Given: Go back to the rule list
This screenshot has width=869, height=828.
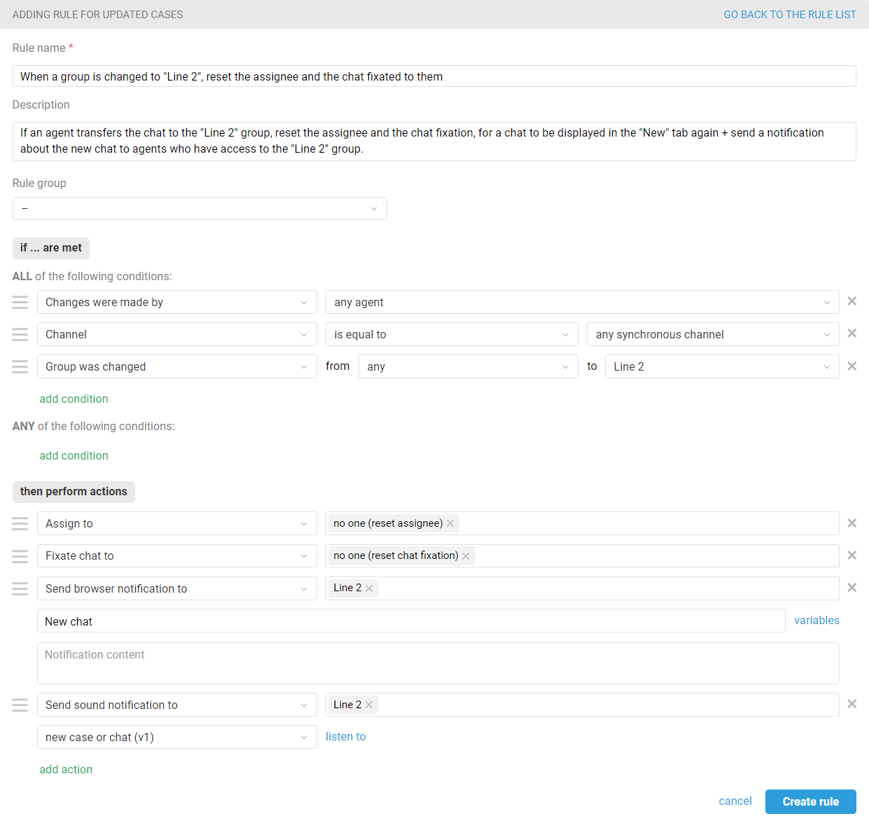Looking at the screenshot, I should tap(789, 15).
